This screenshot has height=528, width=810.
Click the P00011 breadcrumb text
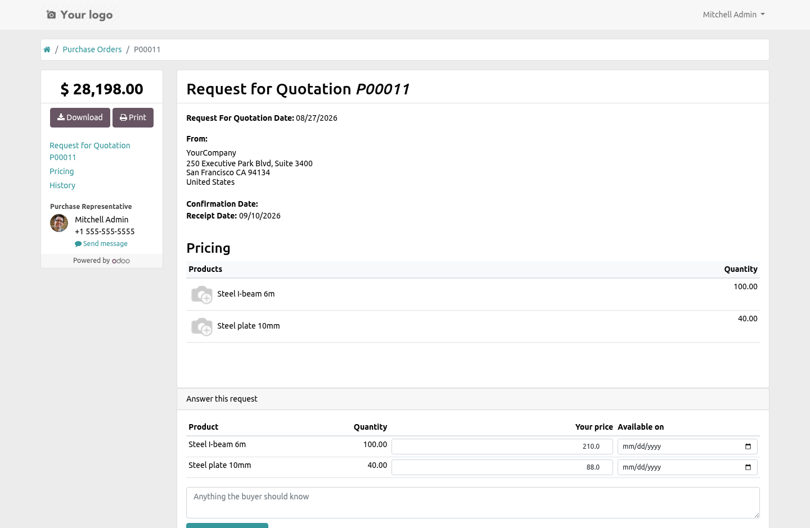[x=147, y=49]
